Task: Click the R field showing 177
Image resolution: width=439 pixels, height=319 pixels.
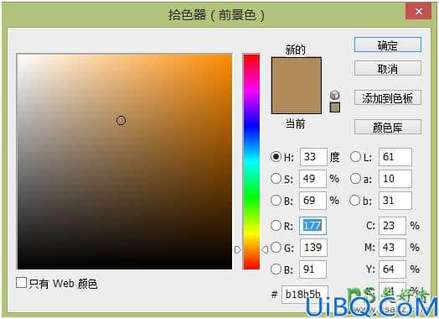Action: (312, 226)
